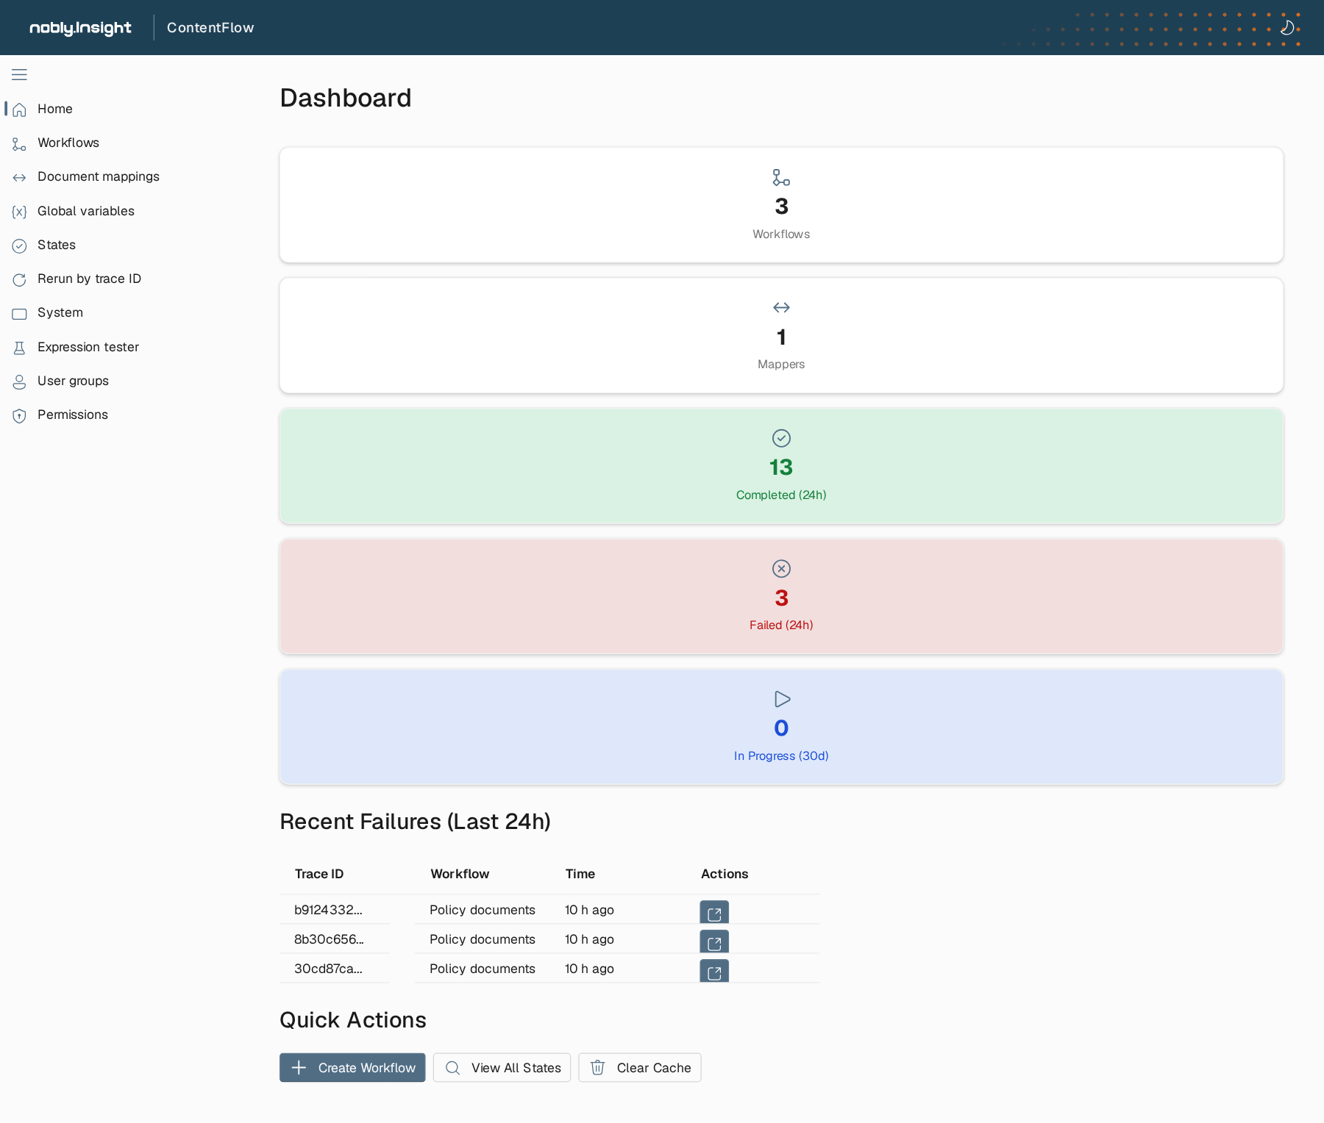Open the Workflows menu item
1324x1123 pixels.
click(68, 143)
